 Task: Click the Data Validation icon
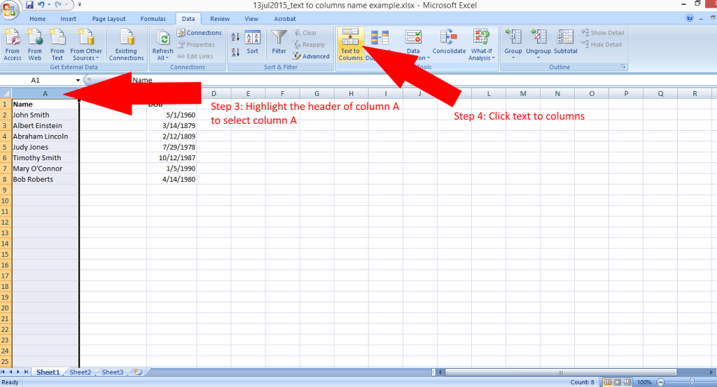tap(413, 38)
